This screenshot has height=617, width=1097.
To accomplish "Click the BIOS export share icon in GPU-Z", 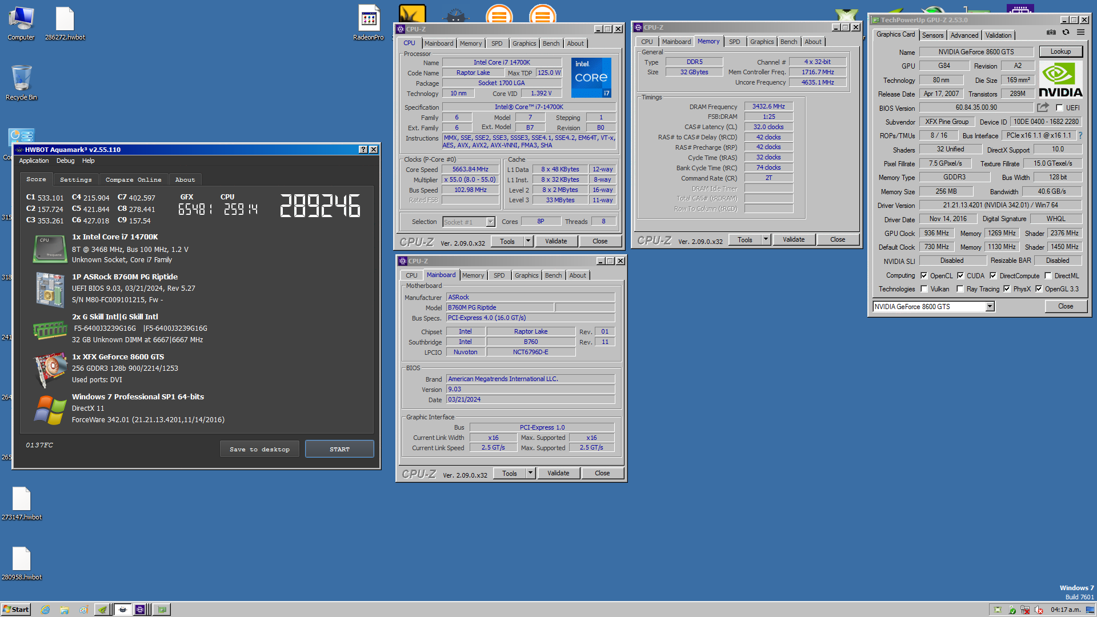I will [1043, 107].
